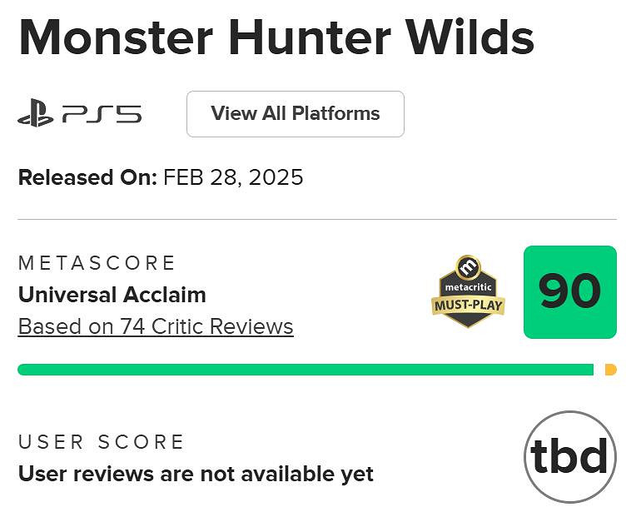Click the round 'm' logo atop the badge

470,268
